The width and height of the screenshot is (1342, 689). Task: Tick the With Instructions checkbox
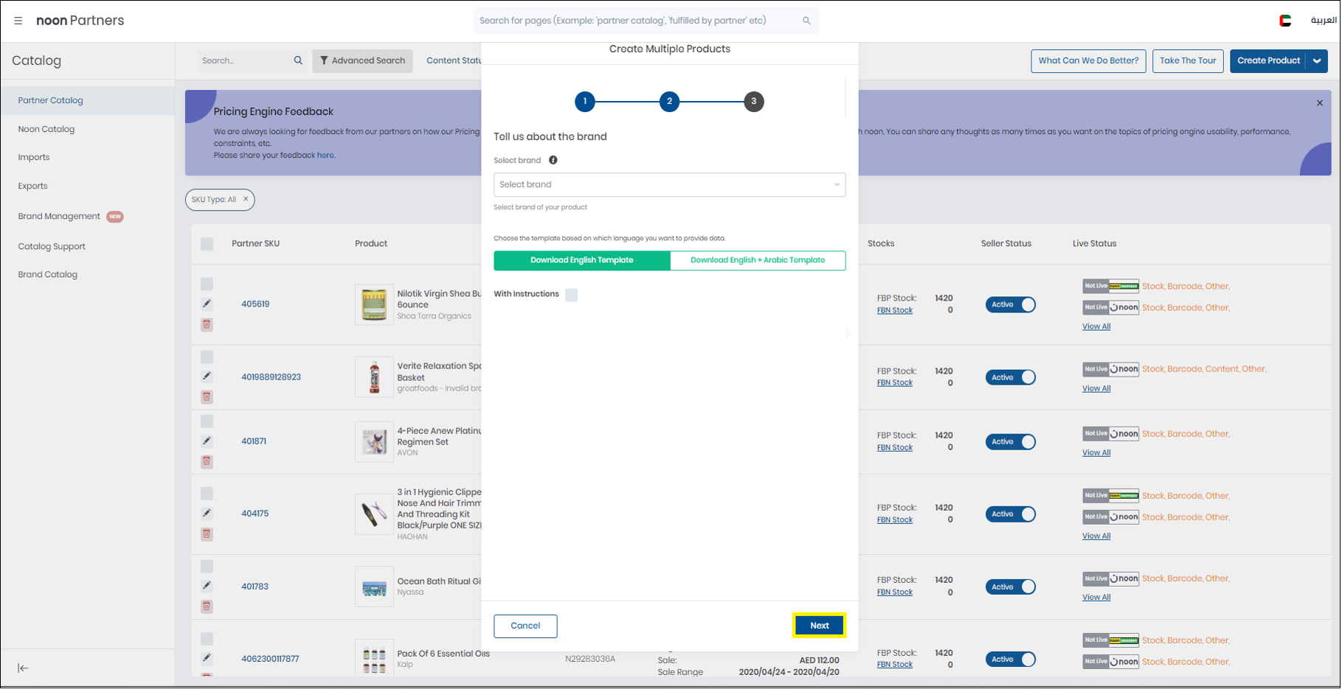(571, 295)
